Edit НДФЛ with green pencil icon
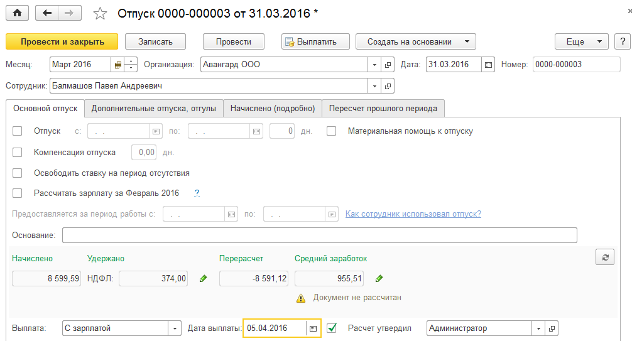The width and height of the screenshot is (632, 341). pyautogui.click(x=203, y=278)
